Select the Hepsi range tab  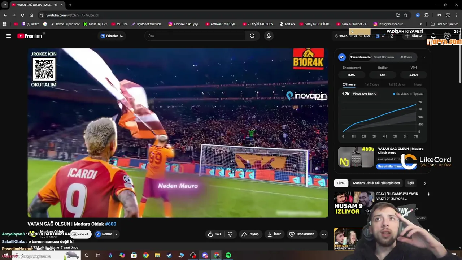pyautogui.click(x=418, y=84)
